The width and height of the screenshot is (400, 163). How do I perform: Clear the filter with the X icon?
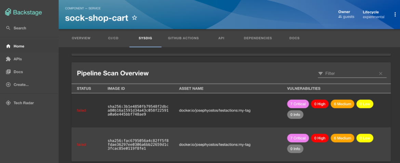pos(381,74)
